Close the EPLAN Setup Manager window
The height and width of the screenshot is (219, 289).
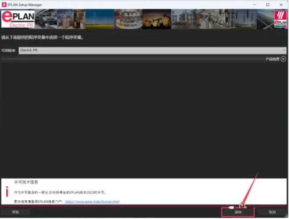tap(281, 5)
